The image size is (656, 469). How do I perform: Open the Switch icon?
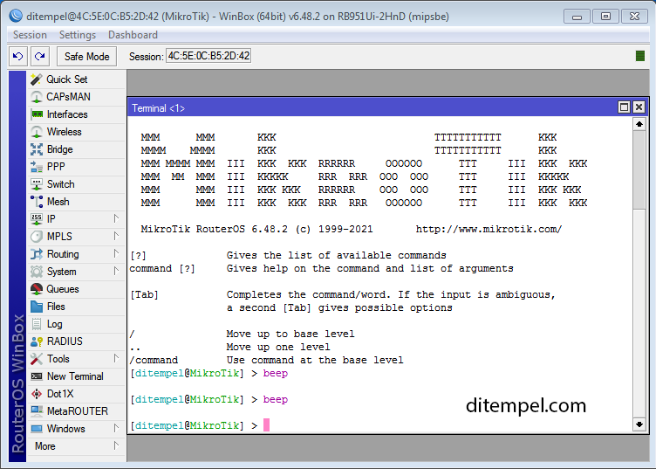[x=37, y=184]
